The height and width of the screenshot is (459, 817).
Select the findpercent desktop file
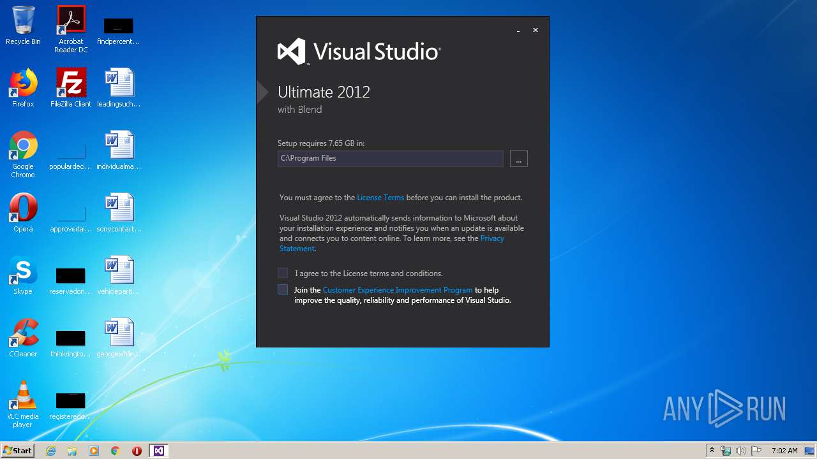click(119, 31)
